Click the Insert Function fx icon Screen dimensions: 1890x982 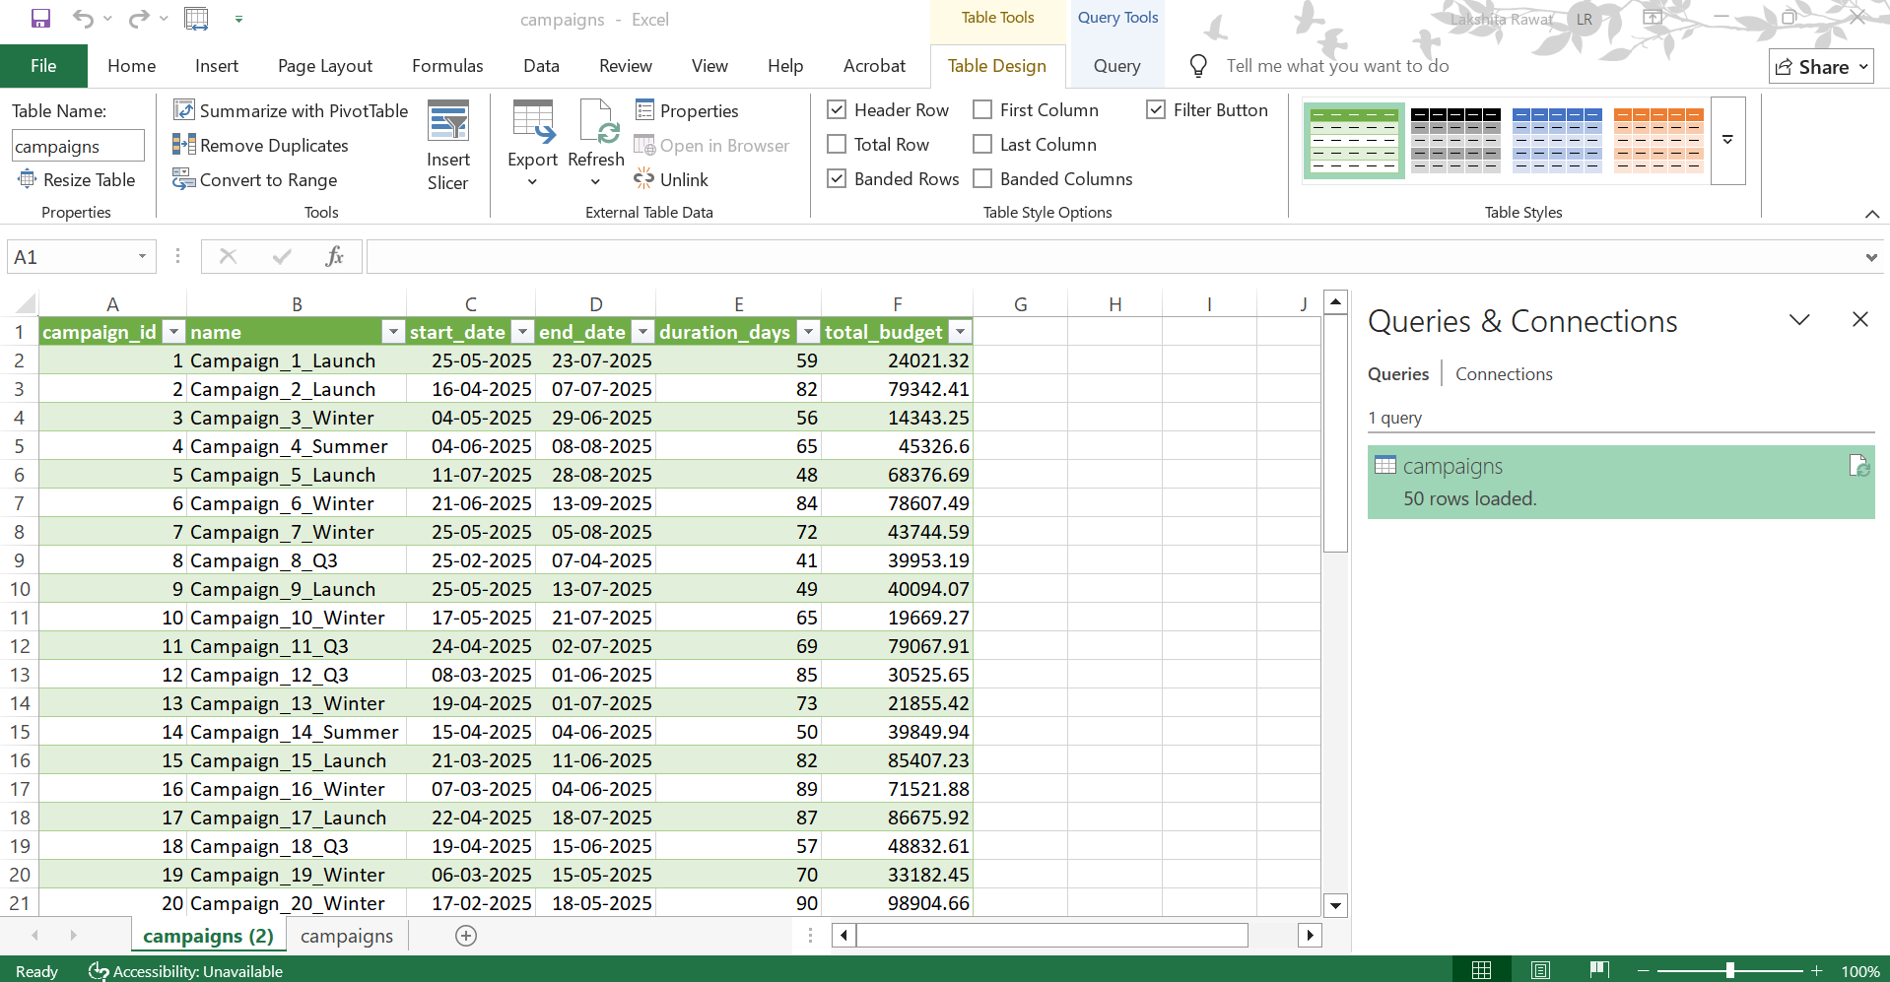[334, 257]
